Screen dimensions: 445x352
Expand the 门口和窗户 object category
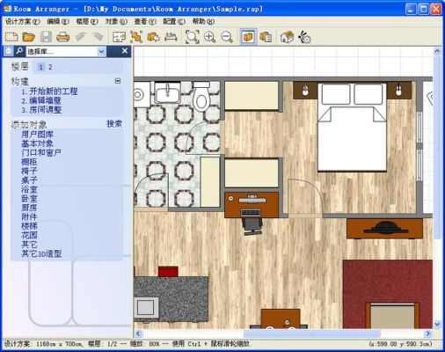41,152
